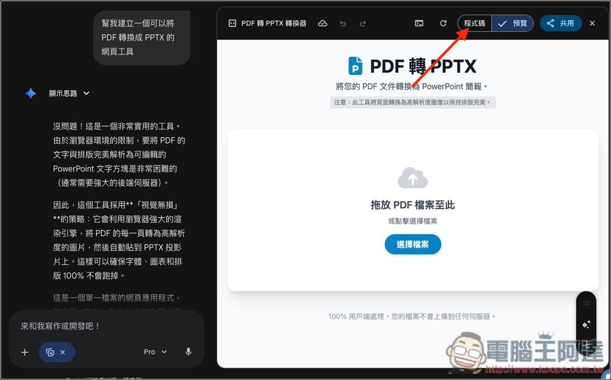Close the canvas panel
The width and height of the screenshot is (611, 380).
tap(592, 23)
